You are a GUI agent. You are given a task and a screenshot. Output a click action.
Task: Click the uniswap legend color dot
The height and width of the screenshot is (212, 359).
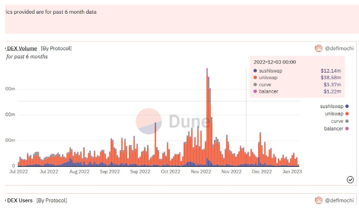tap(347, 114)
